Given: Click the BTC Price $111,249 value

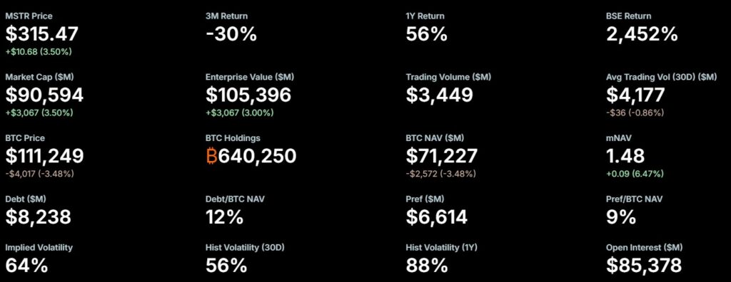Looking at the screenshot, I should (x=45, y=156).
